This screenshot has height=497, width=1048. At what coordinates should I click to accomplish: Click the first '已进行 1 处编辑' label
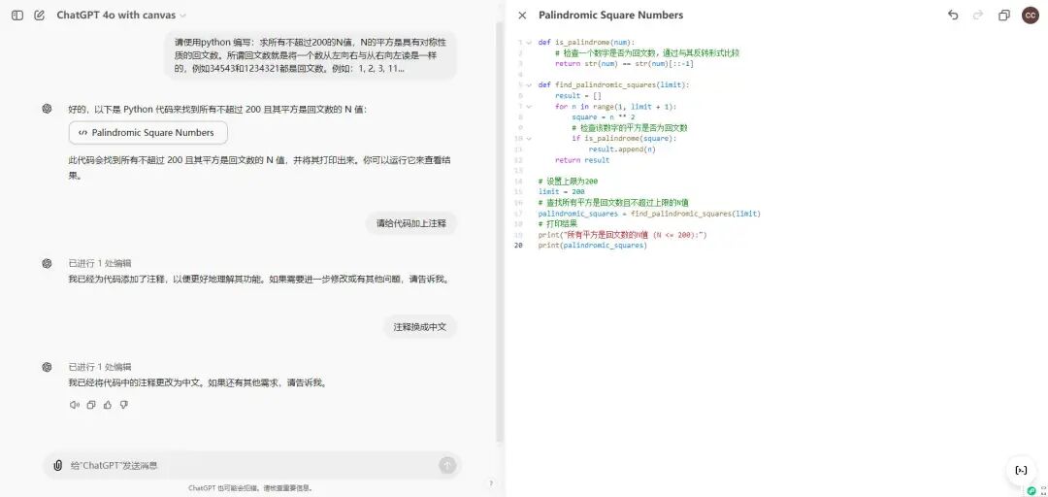(x=100, y=264)
